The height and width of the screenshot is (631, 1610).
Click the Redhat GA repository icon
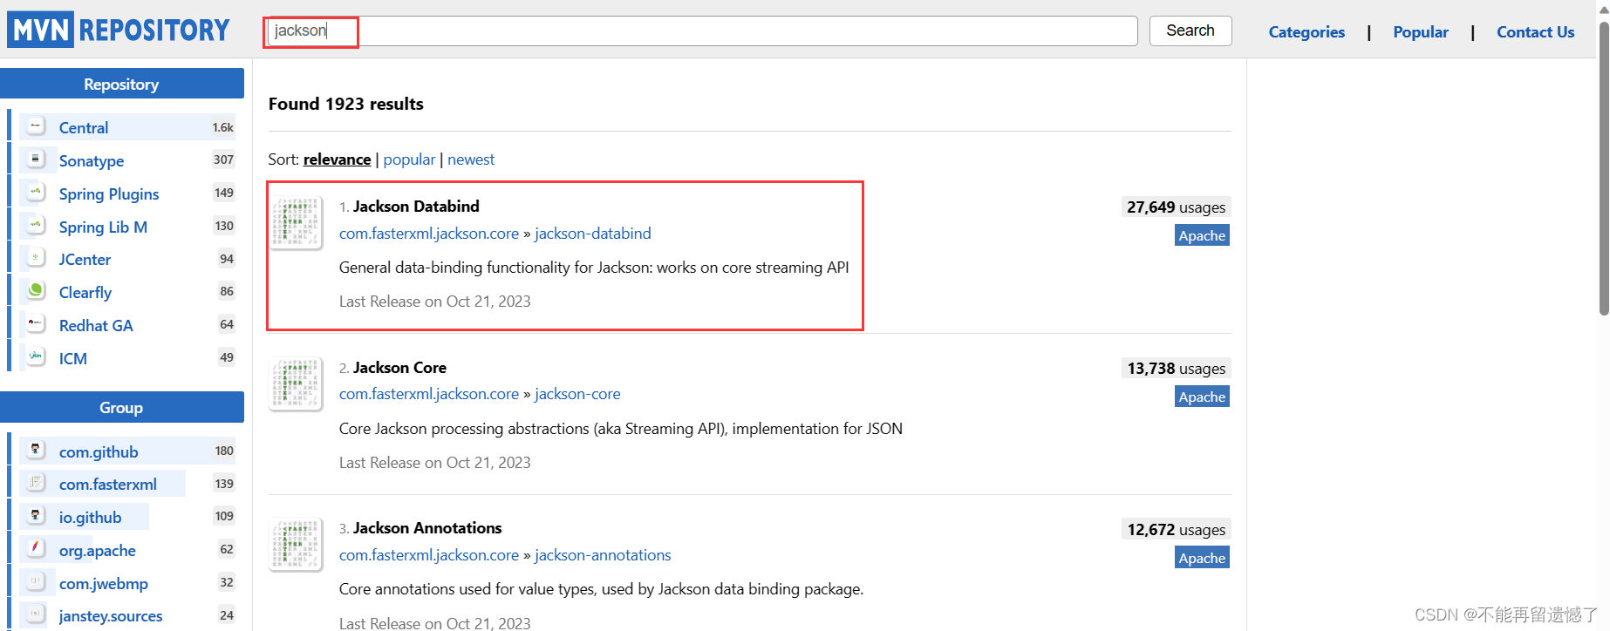pos(36,324)
